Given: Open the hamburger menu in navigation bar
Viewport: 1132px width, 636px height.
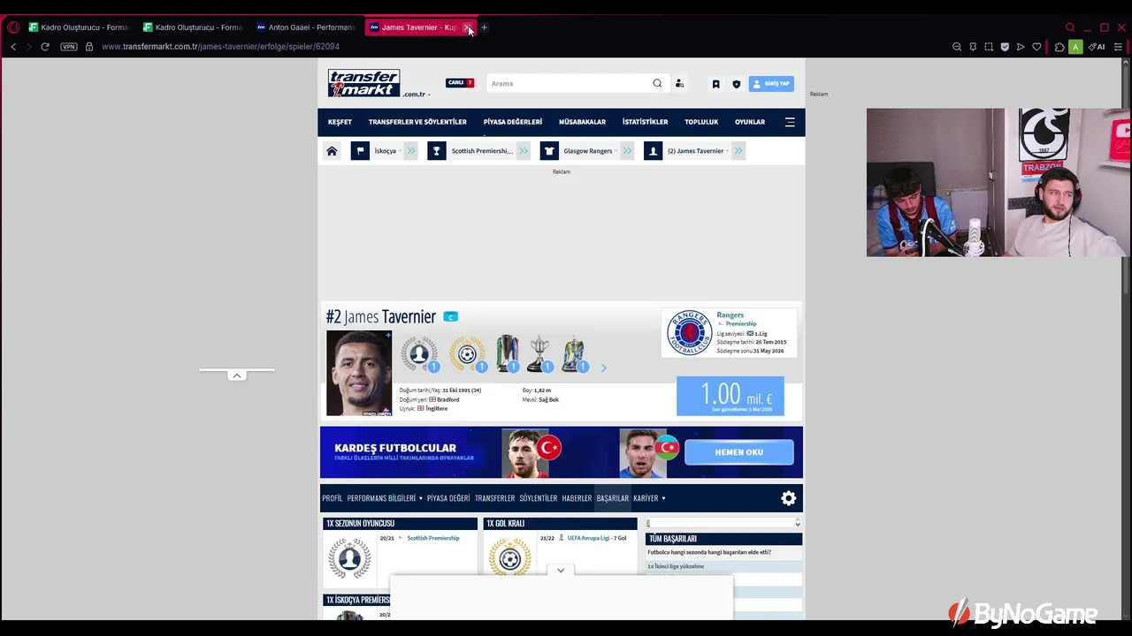Looking at the screenshot, I should tap(790, 122).
